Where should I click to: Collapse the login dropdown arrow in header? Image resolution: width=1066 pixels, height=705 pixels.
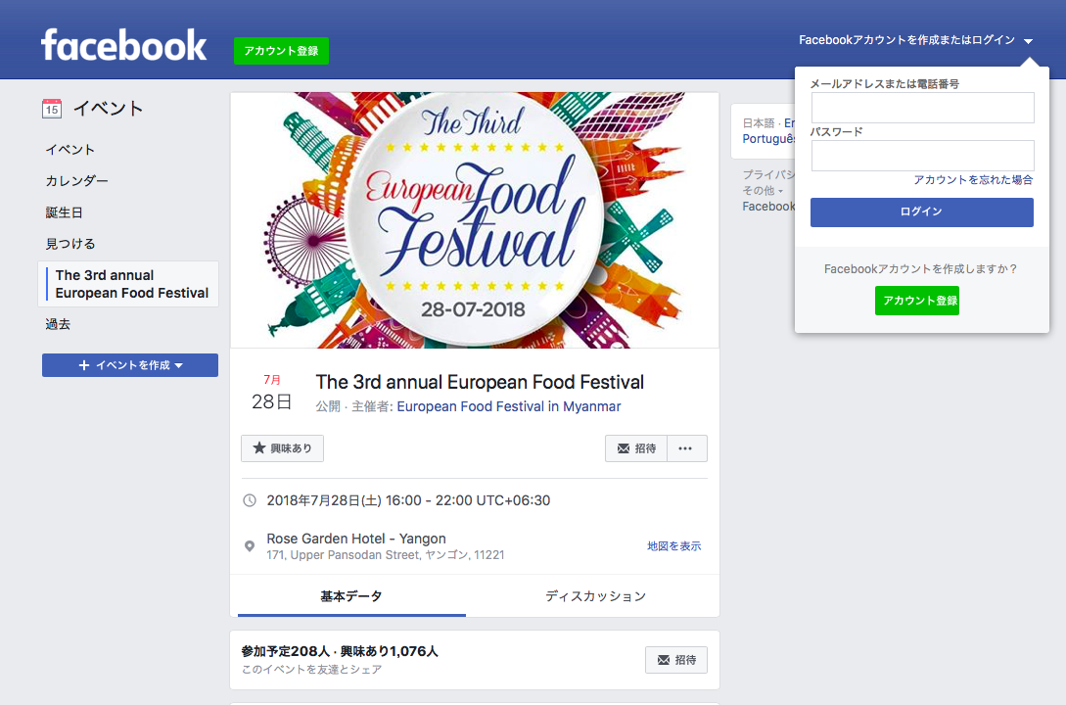click(x=1028, y=41)
